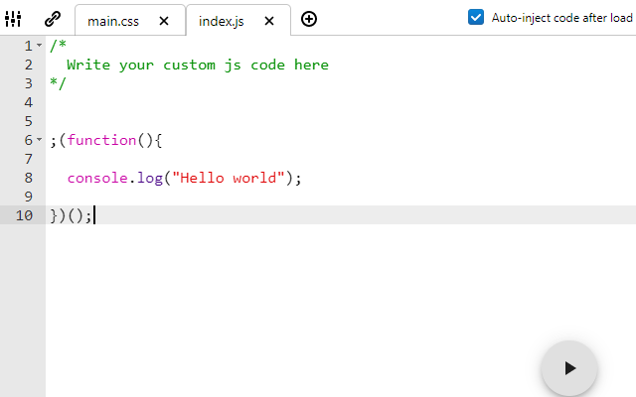The image size is (636, 397).
Task: Click the function keyword on line 6
Action: [x=101, y=140]
